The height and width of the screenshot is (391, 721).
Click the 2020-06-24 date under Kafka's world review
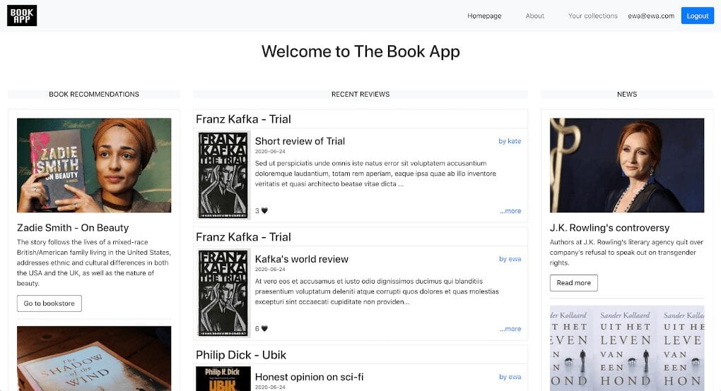click(270, 270)
